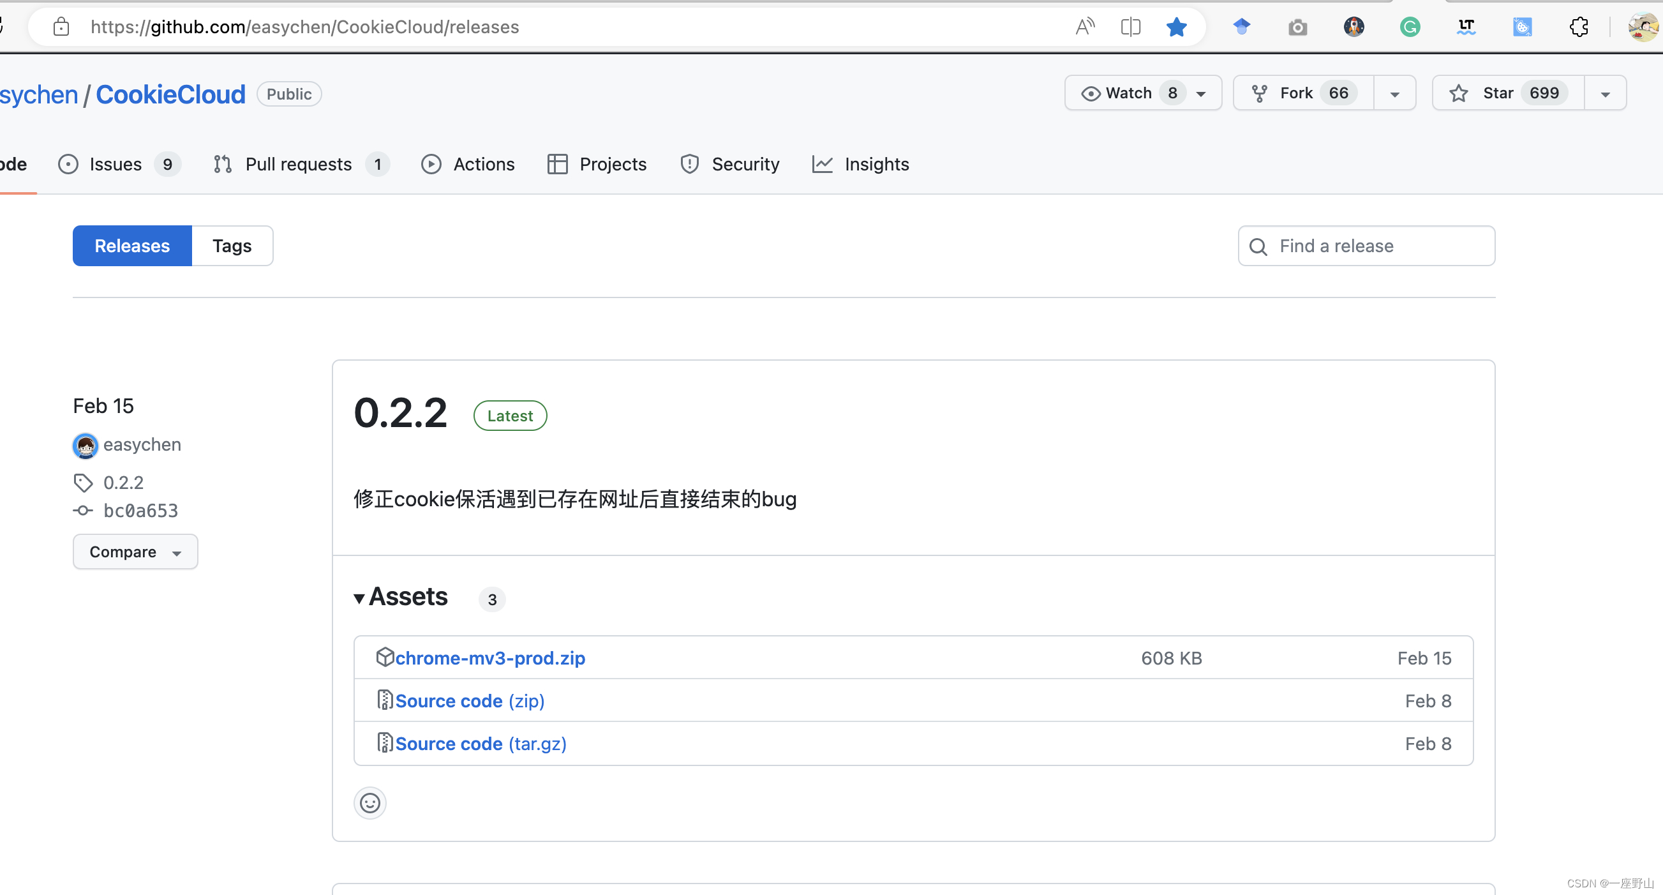Click the commit icon beside bc0a653

pyautogui.click(x=82, y=511)
